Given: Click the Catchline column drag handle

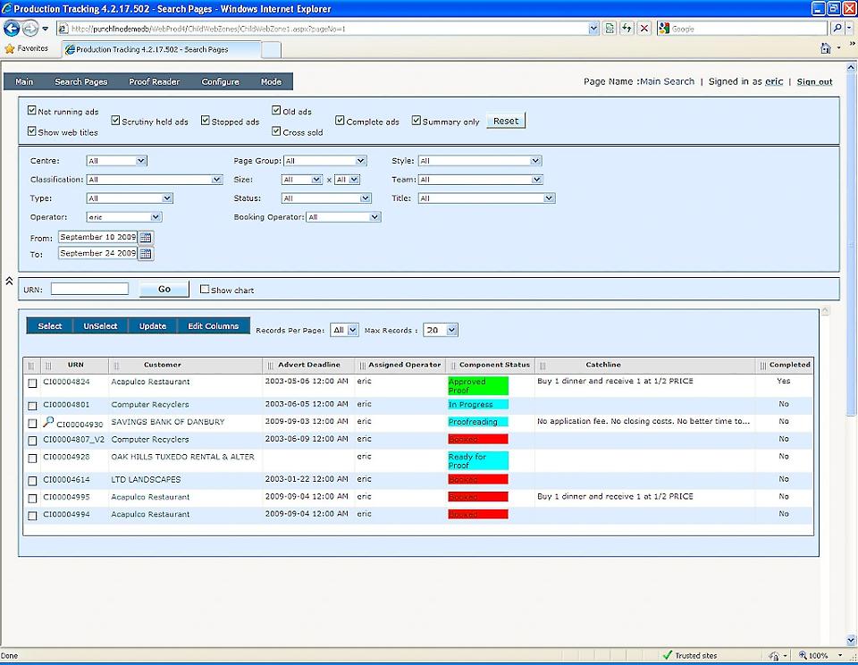Looking at the screenshot, I should tap(543, 365).
